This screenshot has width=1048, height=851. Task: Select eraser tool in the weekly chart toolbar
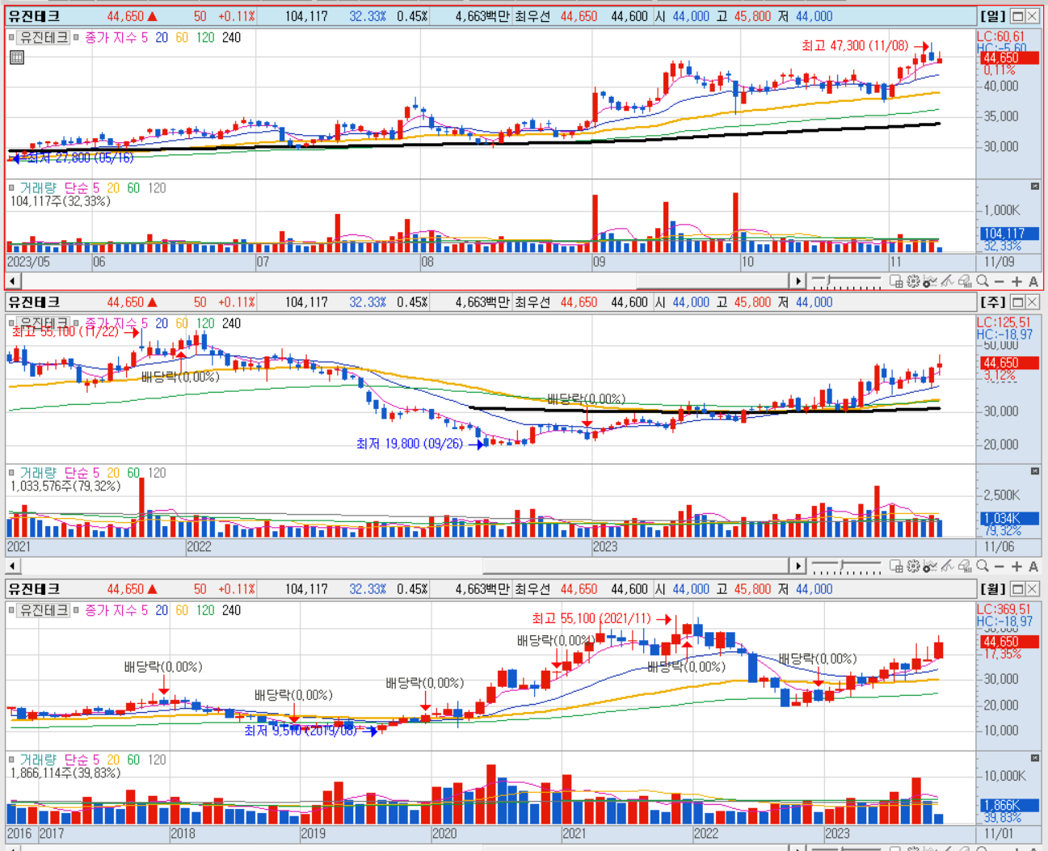965,566
